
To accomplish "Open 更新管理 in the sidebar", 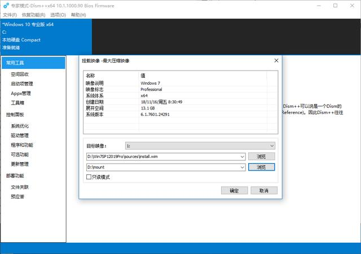I will point(20,164).
